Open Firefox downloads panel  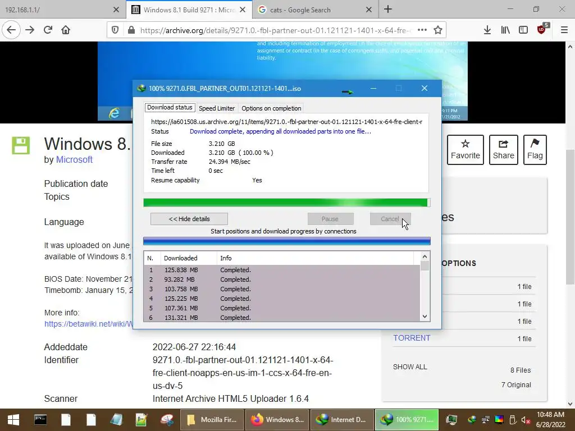[487, 30]
